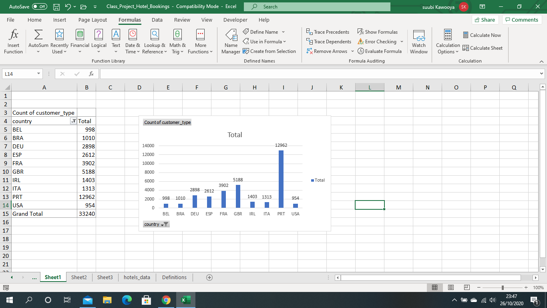
Task: Open the File menu
Action: [10, 20]
